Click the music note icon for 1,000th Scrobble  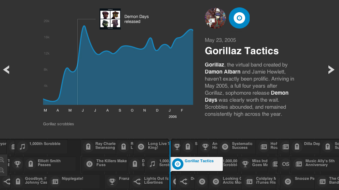click(22, 146)
